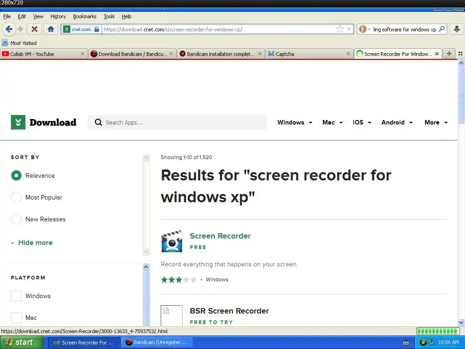Click the Windows XP start button
The height and width of the screenshot is (349, 465).
tap(21, 343)
